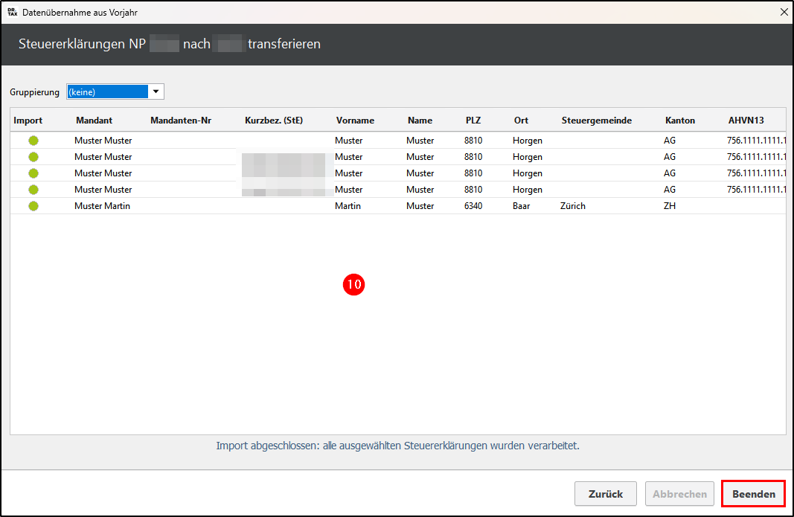Click Zürich in the Steuergemeinde column
The image size is (794, 517).
(x=573, y=206)
